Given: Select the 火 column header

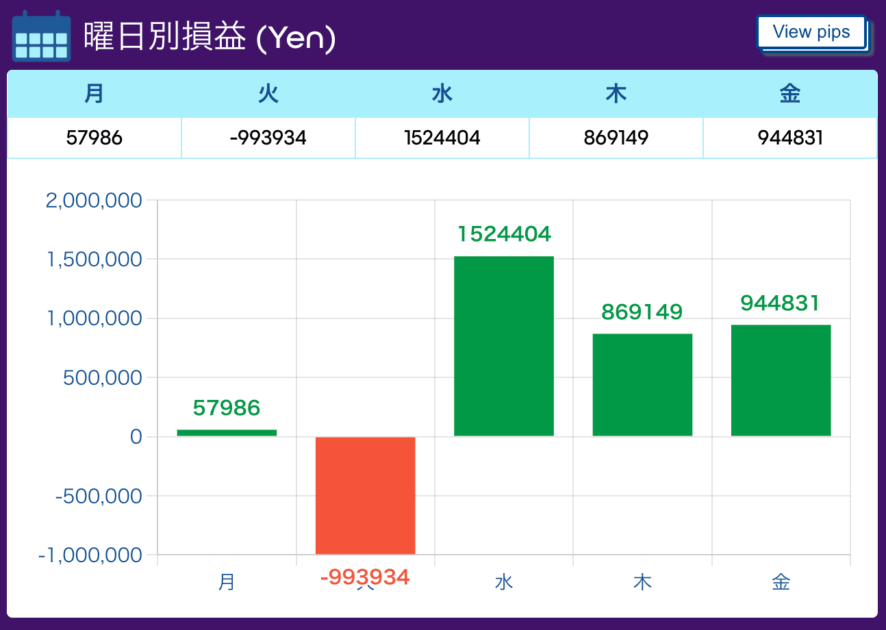Looking at the screenshot, I should [x=268, y=94].
